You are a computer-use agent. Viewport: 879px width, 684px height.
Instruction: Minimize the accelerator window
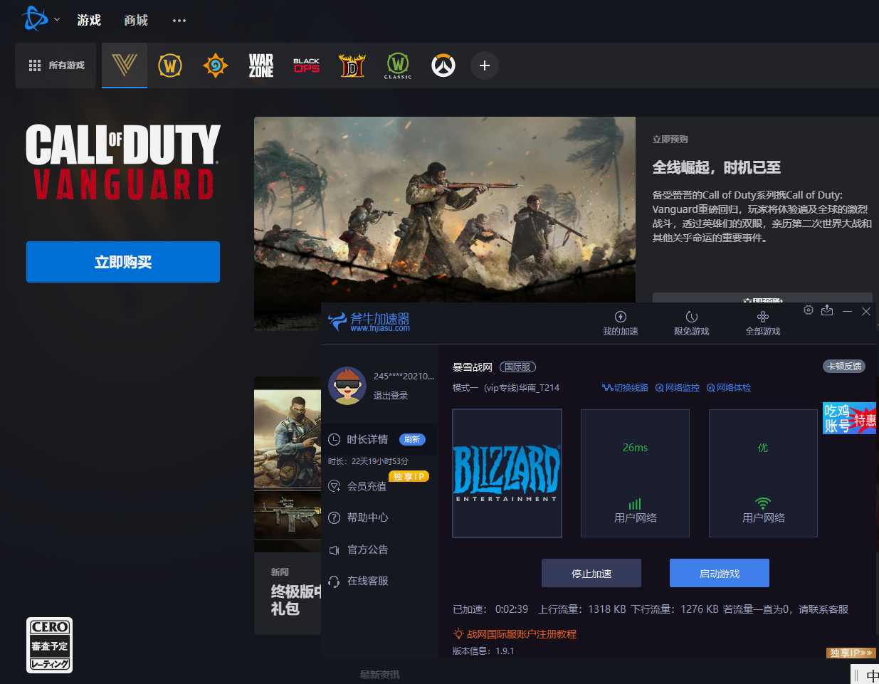click(847, 311)
